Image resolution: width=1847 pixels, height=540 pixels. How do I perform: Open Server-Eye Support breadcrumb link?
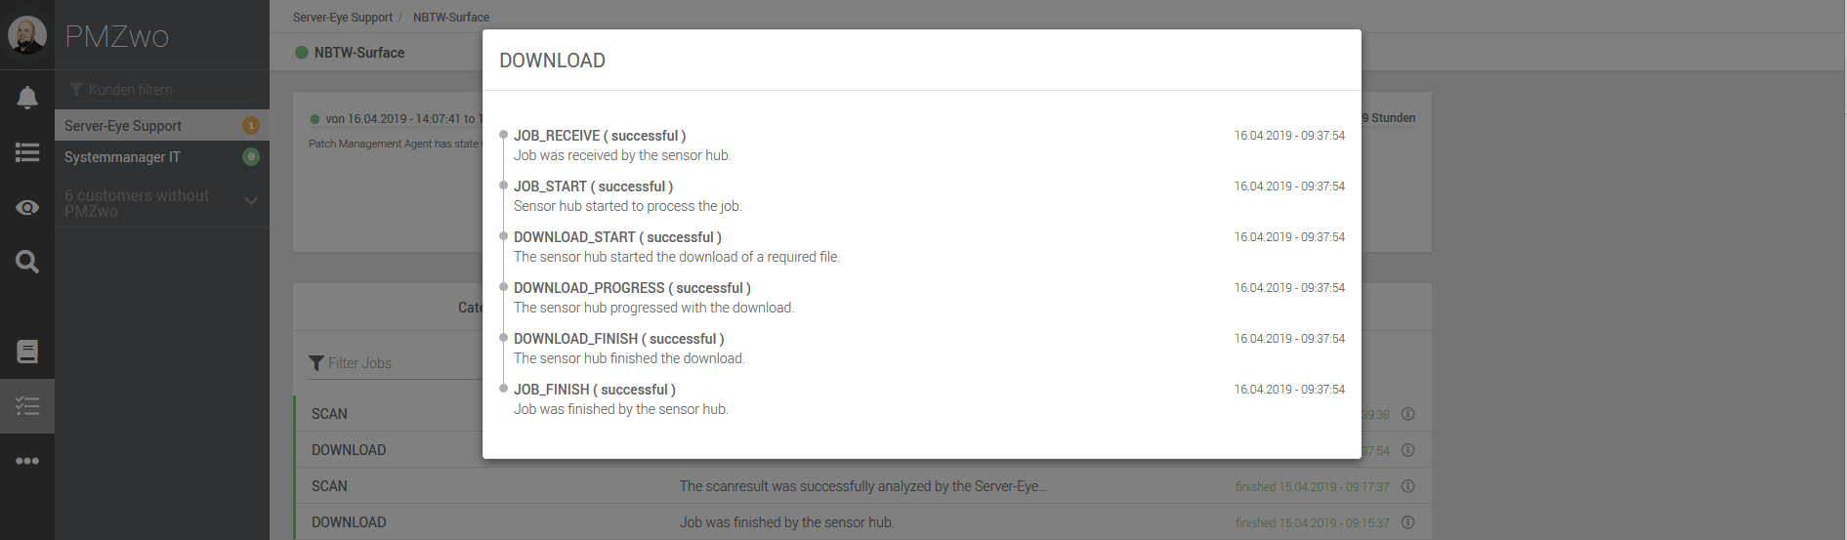(x=342, y=18)
